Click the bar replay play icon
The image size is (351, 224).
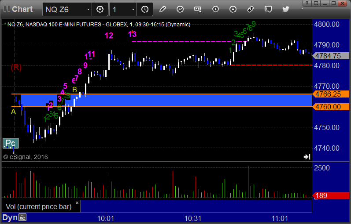click(x=215, y=9)
